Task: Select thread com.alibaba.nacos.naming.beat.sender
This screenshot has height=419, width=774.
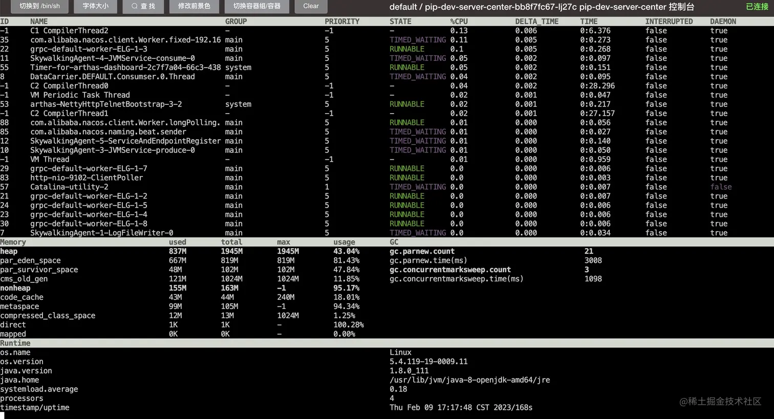Action: pyautogui.click(x=108, y=132)
